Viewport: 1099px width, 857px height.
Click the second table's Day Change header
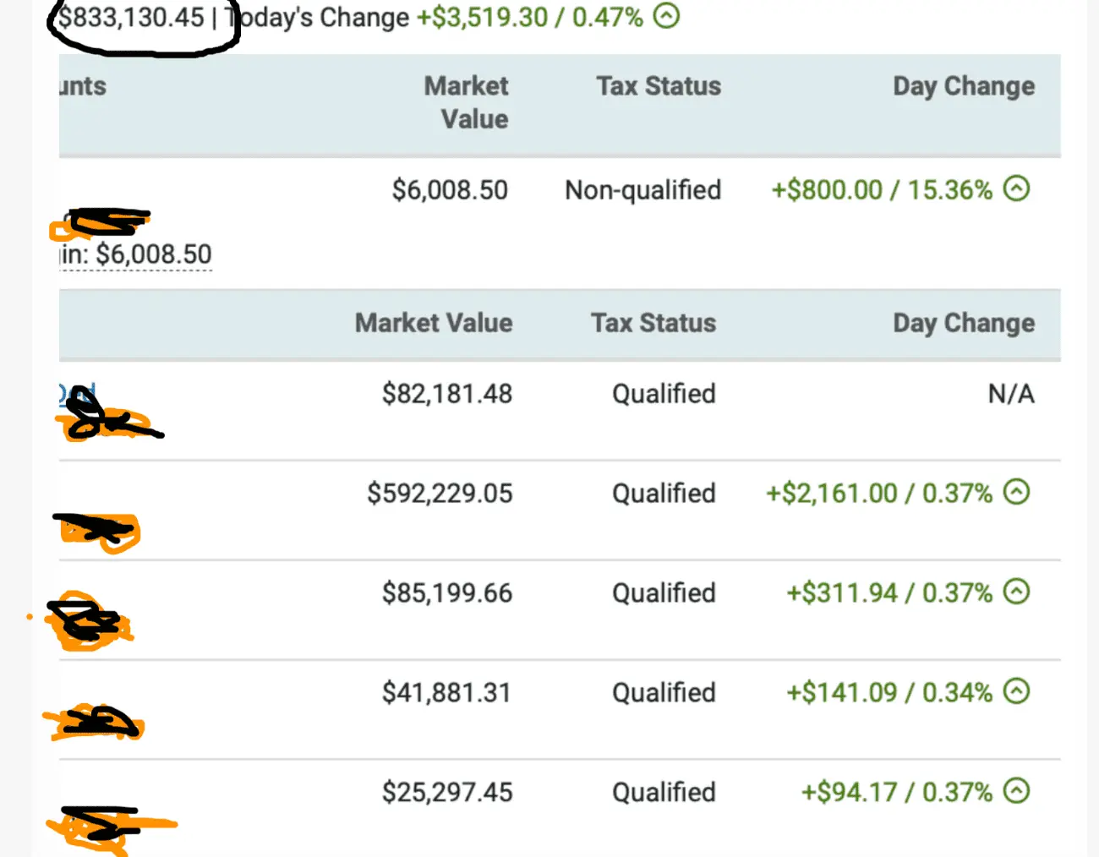[x=963, y=322]
